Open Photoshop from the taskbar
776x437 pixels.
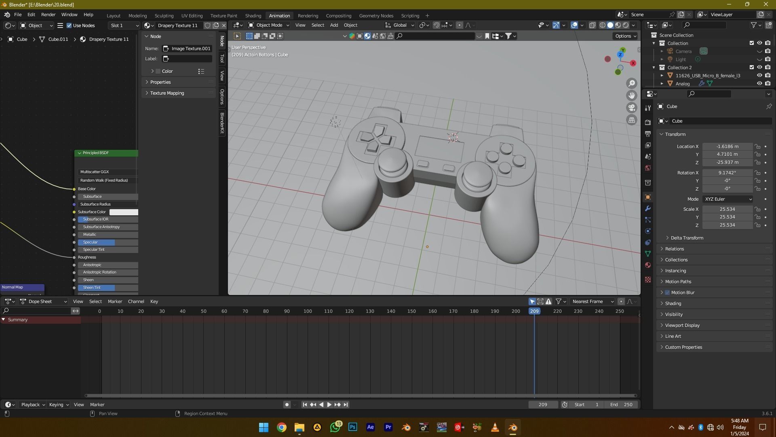coord(352,427)
